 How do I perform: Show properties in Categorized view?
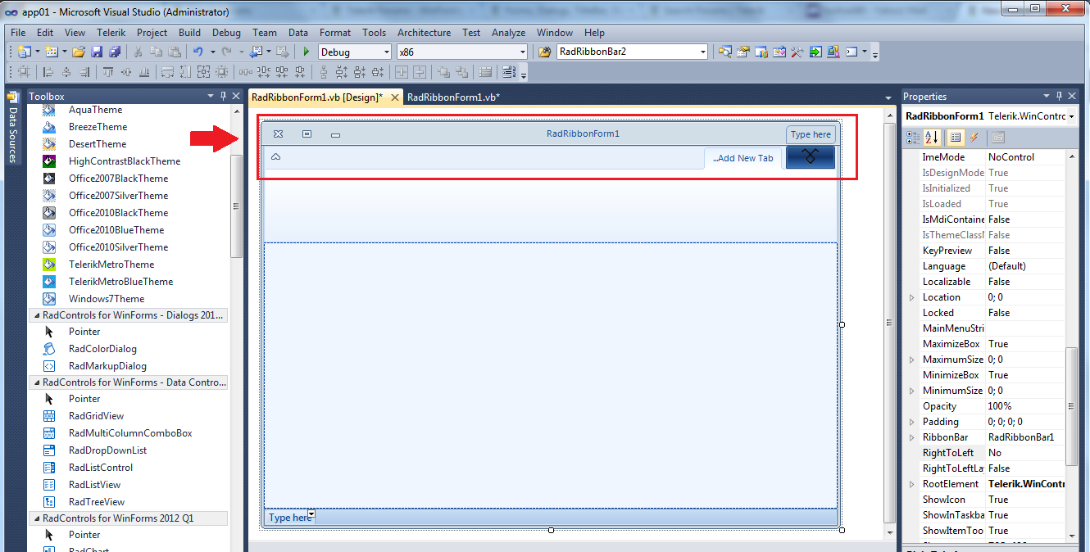(x=914, y=137)
